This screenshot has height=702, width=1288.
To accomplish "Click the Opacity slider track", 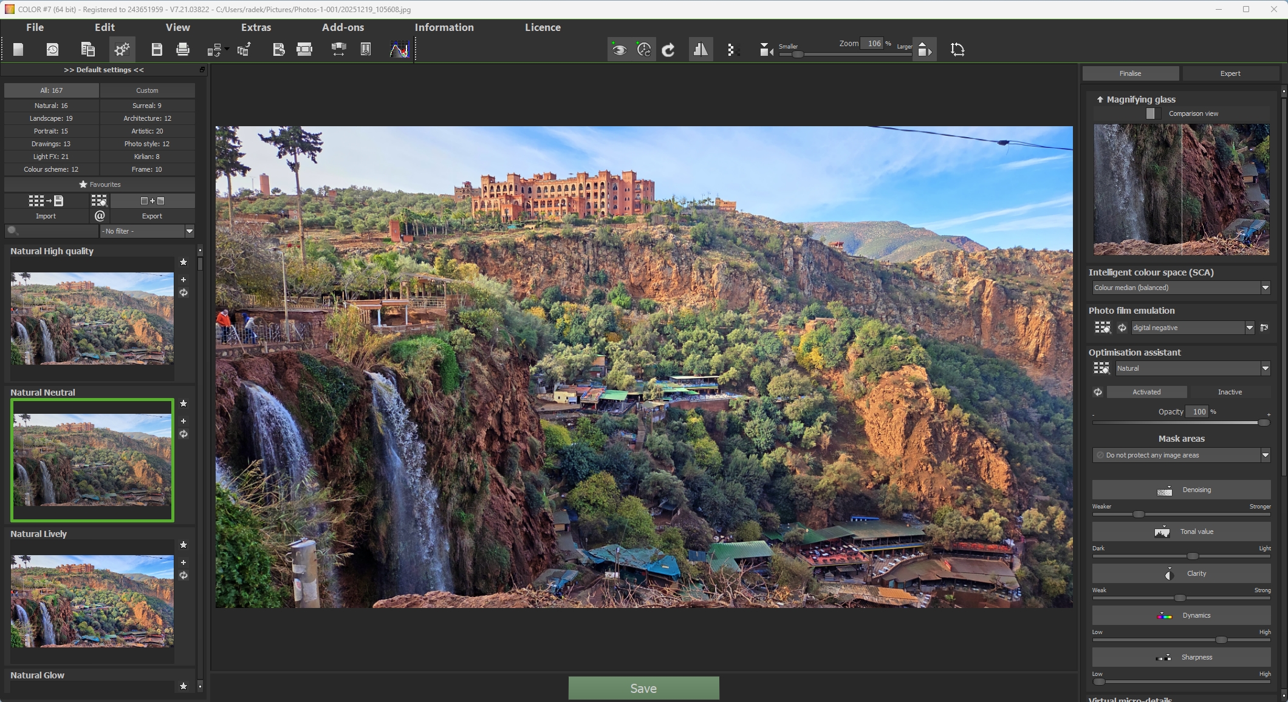I will pyautogui.click(x=1179, y=423).
